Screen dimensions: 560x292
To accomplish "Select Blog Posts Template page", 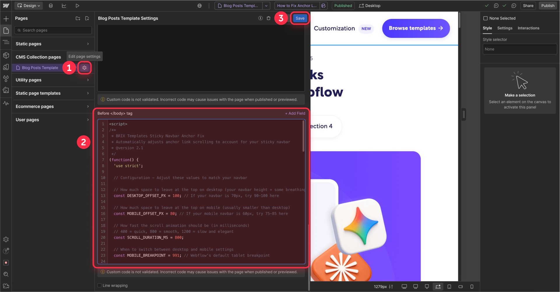I will (40, 68).
